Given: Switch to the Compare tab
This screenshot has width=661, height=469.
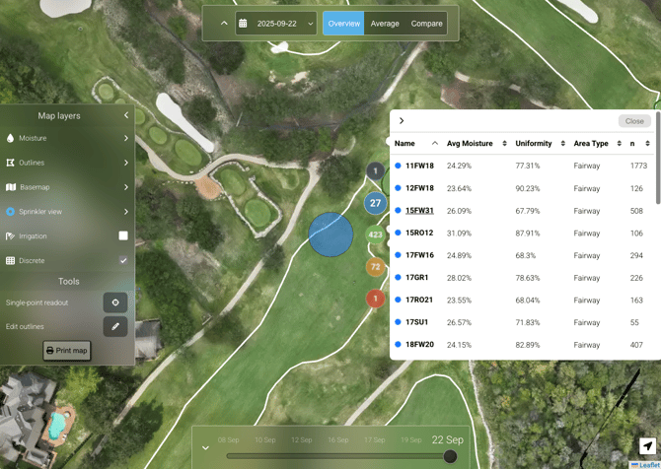Looking at the screenshot, I should tap(426, 24).
